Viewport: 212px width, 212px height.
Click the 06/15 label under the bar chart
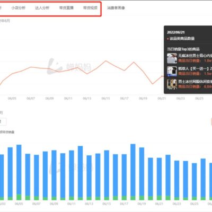107,204
